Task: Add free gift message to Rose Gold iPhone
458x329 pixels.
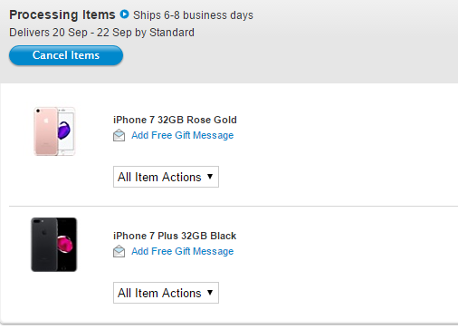Action: click(182, 135)
